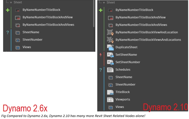Select TitleBlock label
189x119 pixels.
click(x=122, y=92)
